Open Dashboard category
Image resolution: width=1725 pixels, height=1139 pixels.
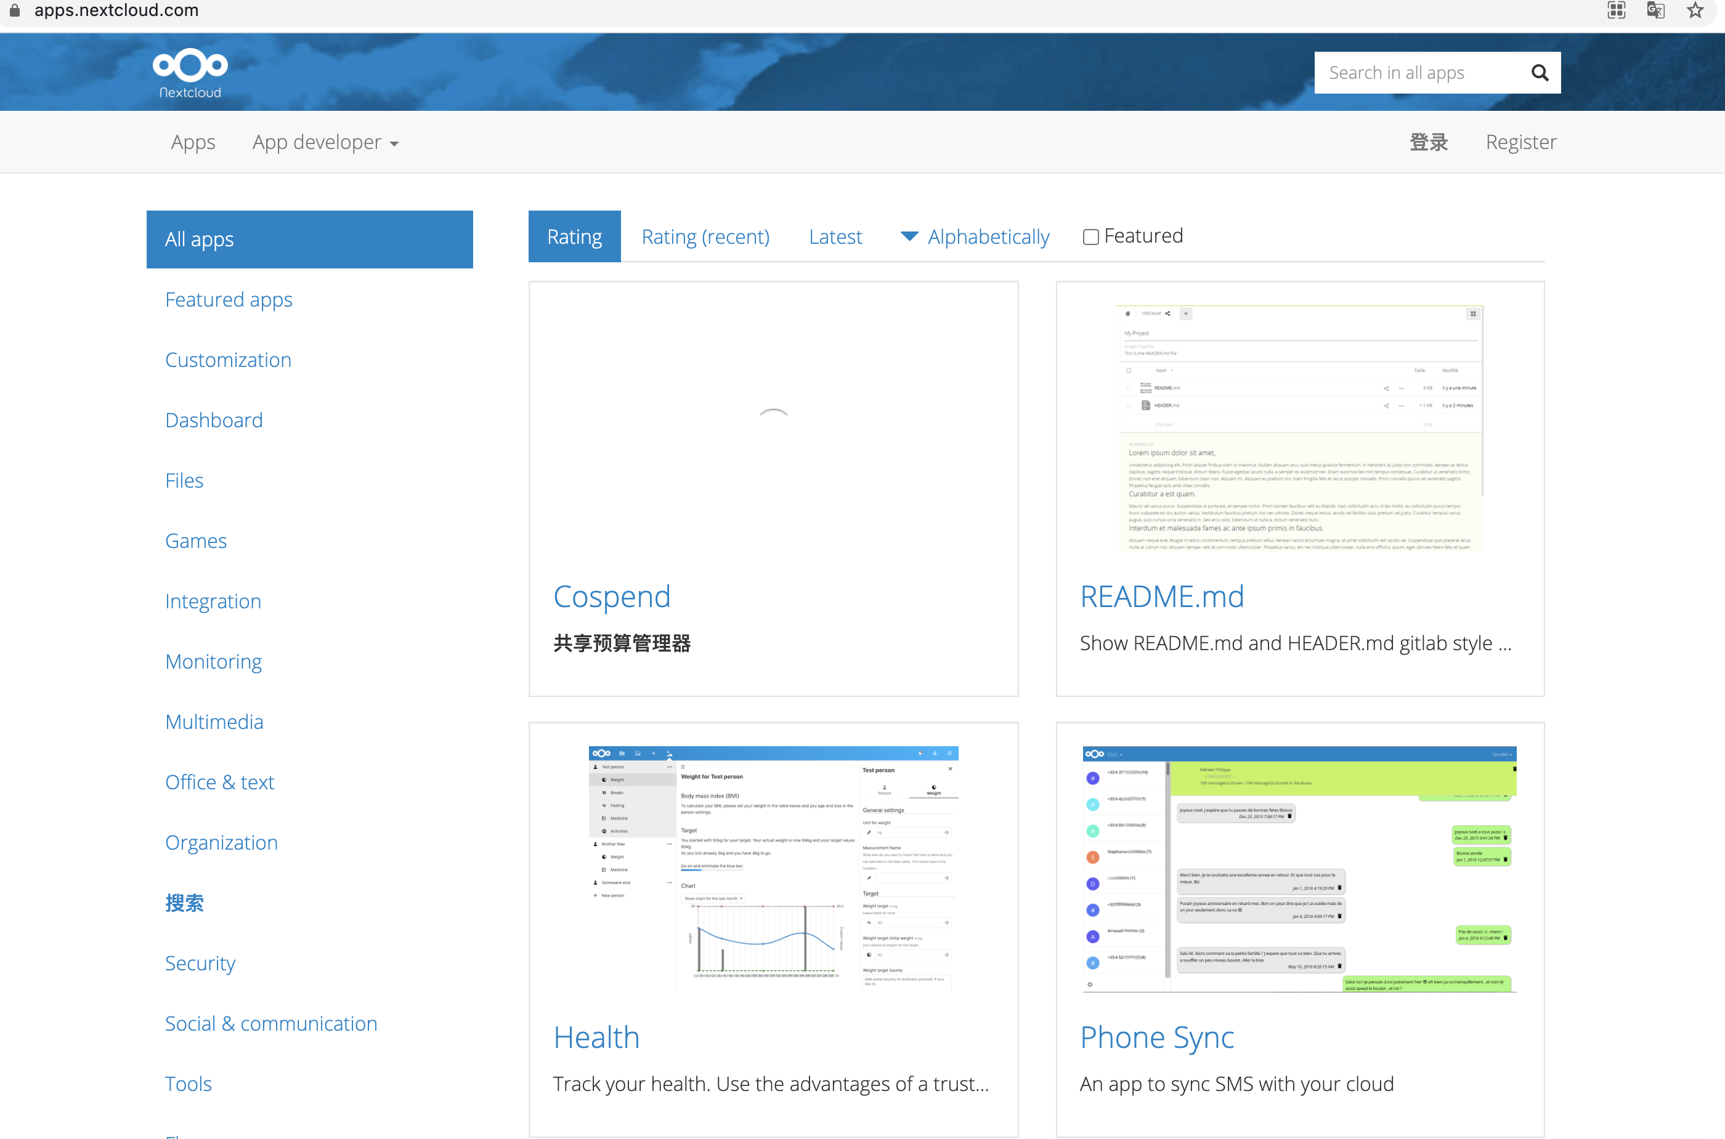tap(214, 420)
